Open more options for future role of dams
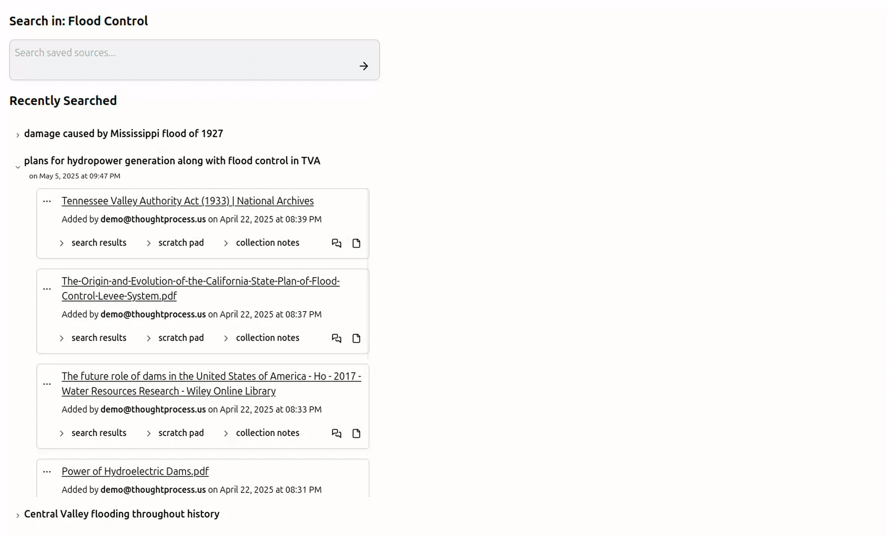The width and height of the screenshot is (887, 536). [47, 384]
